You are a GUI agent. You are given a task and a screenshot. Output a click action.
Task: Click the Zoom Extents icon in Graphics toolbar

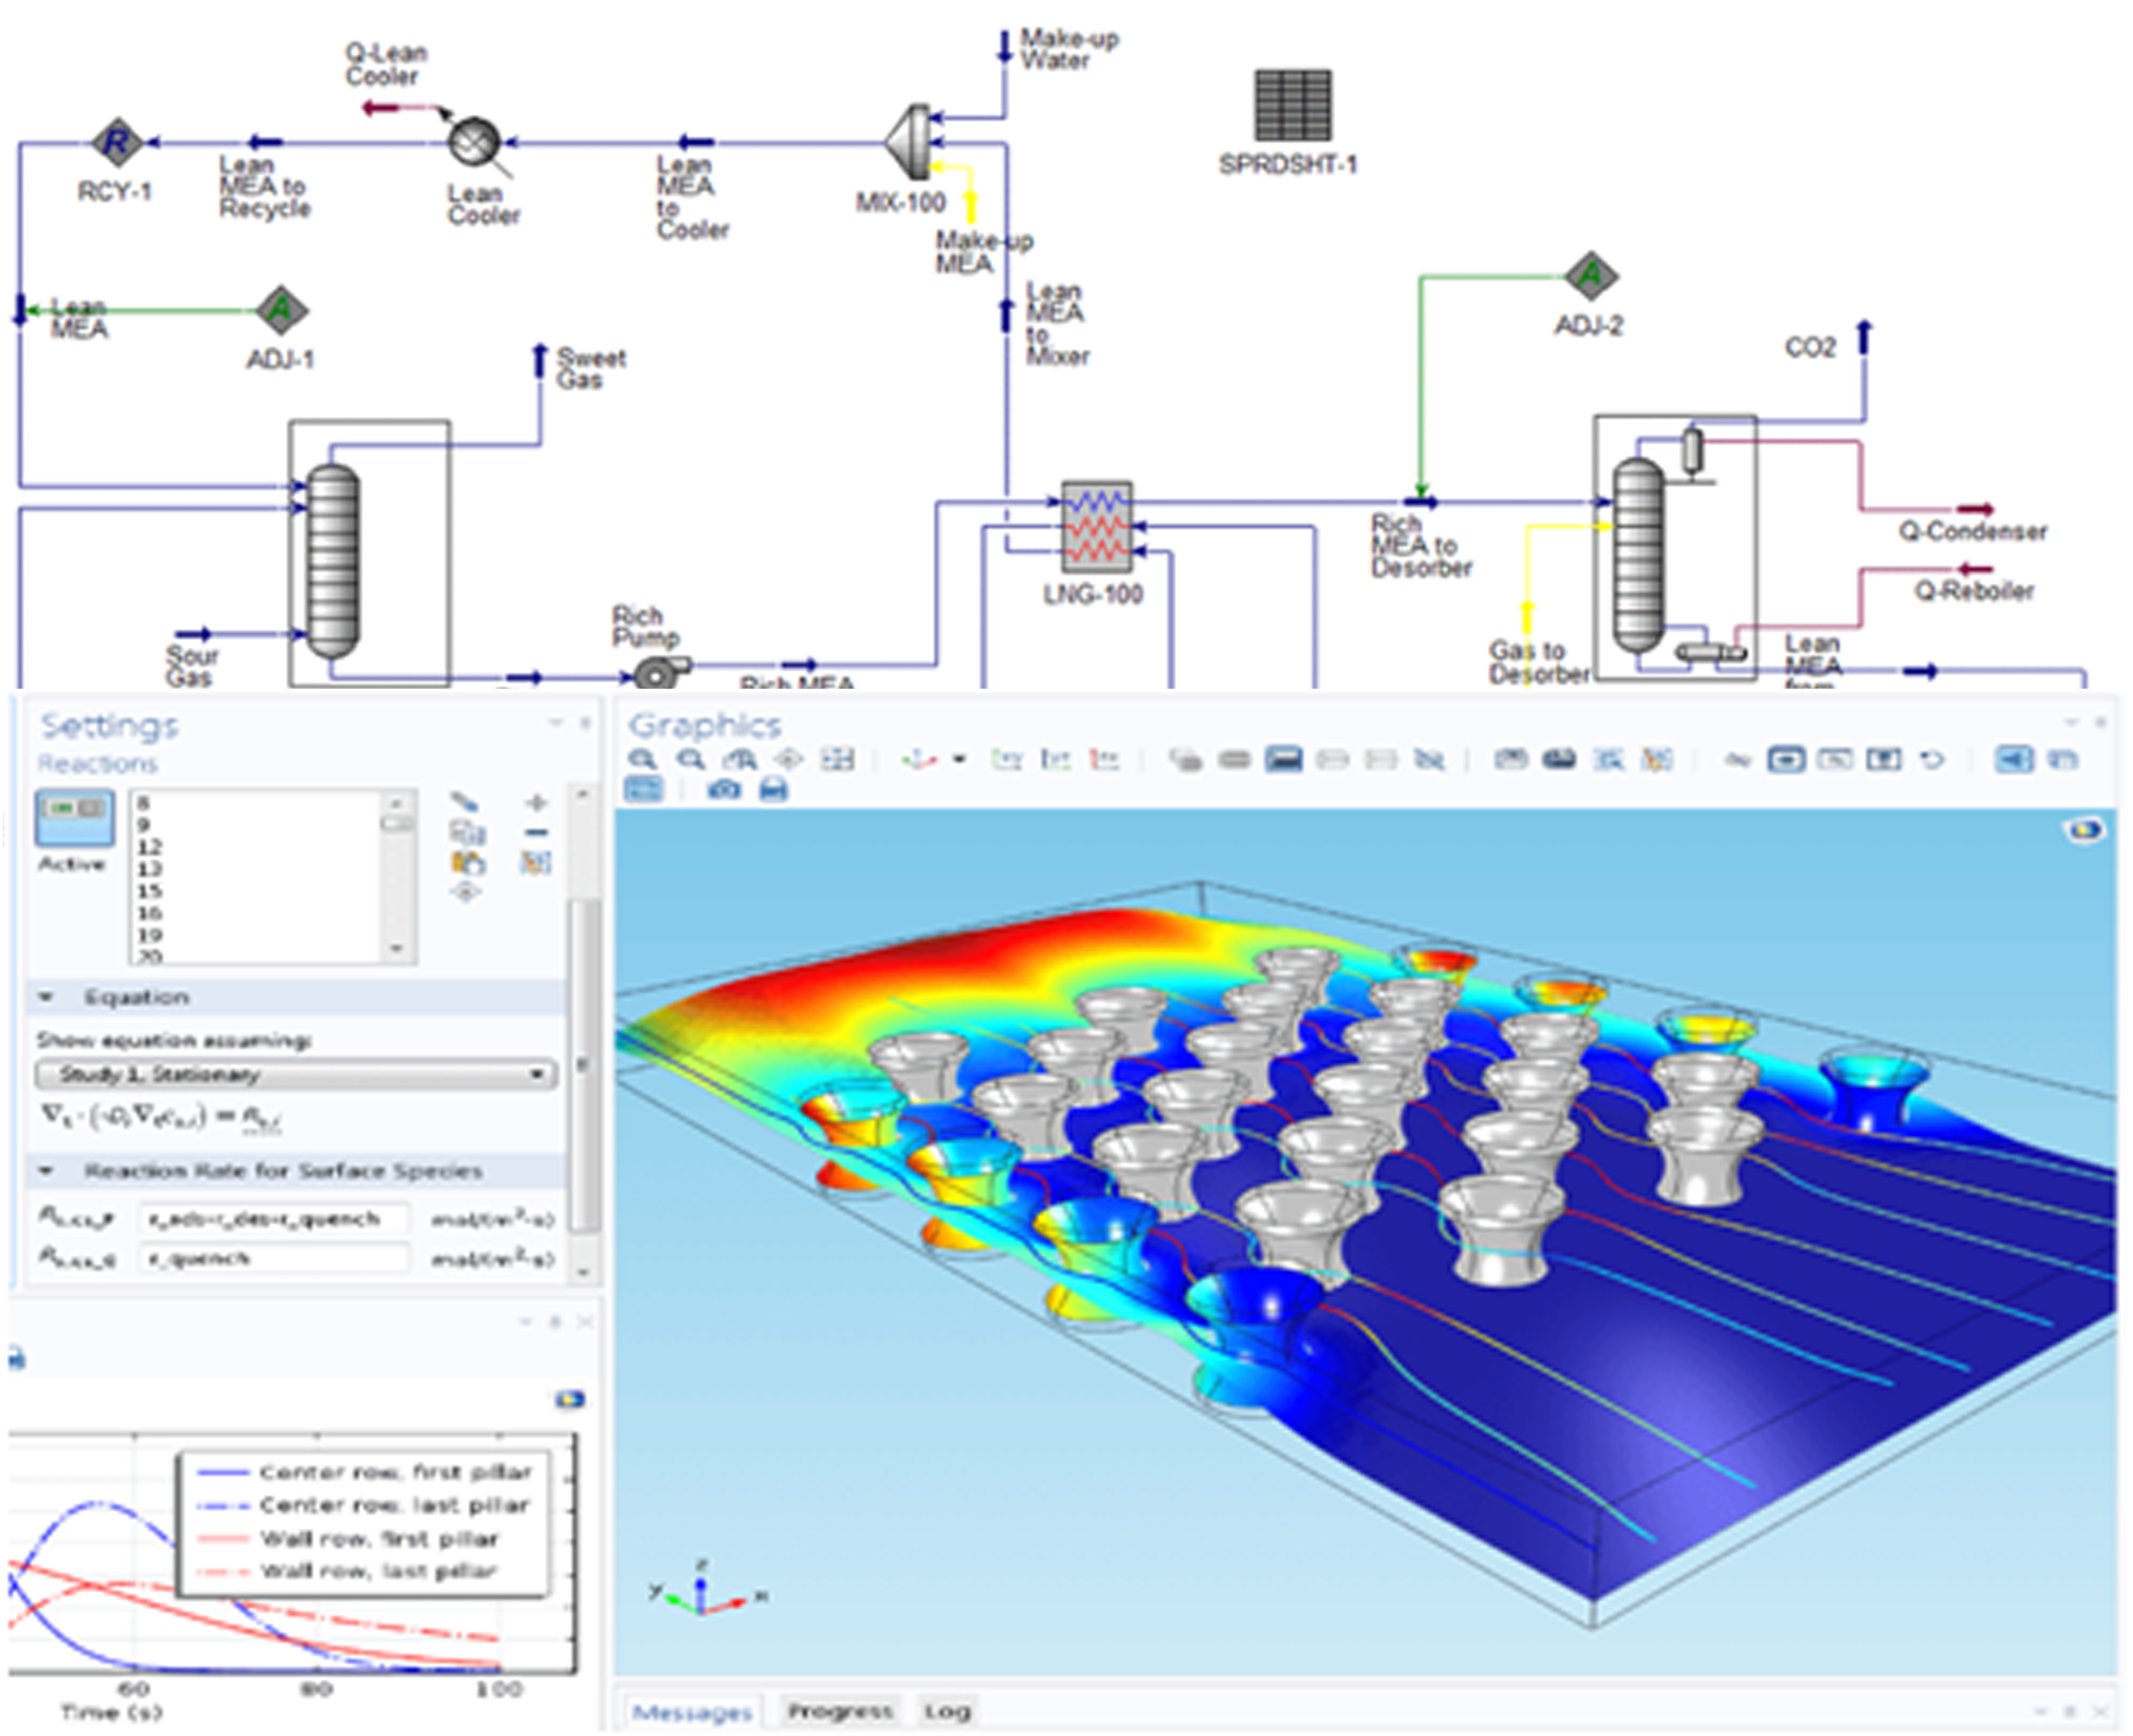(x=837, y=760)
